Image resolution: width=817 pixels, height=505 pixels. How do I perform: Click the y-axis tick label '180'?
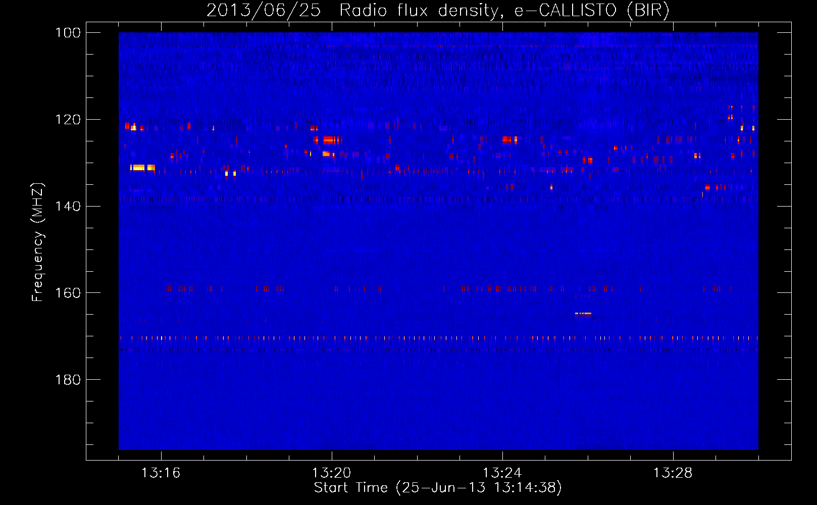click(67, 380)
